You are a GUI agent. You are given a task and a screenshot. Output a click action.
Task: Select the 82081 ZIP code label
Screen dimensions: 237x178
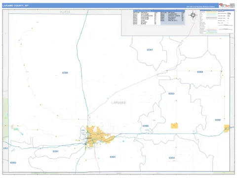pos(150,50)
